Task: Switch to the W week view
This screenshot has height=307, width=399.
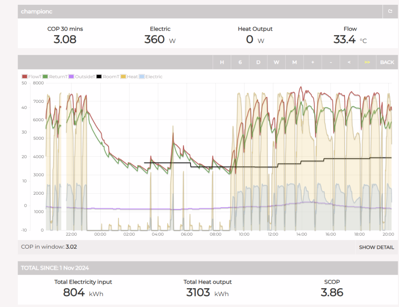Action: coord(276,62)
